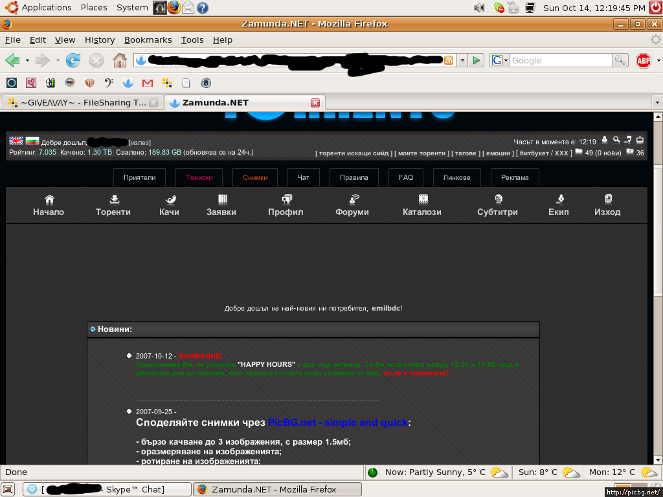Image resolution: width=663 pixels, height=497 pixels.
Task: Click the Google search input field
Action: [x=560, y=60]
